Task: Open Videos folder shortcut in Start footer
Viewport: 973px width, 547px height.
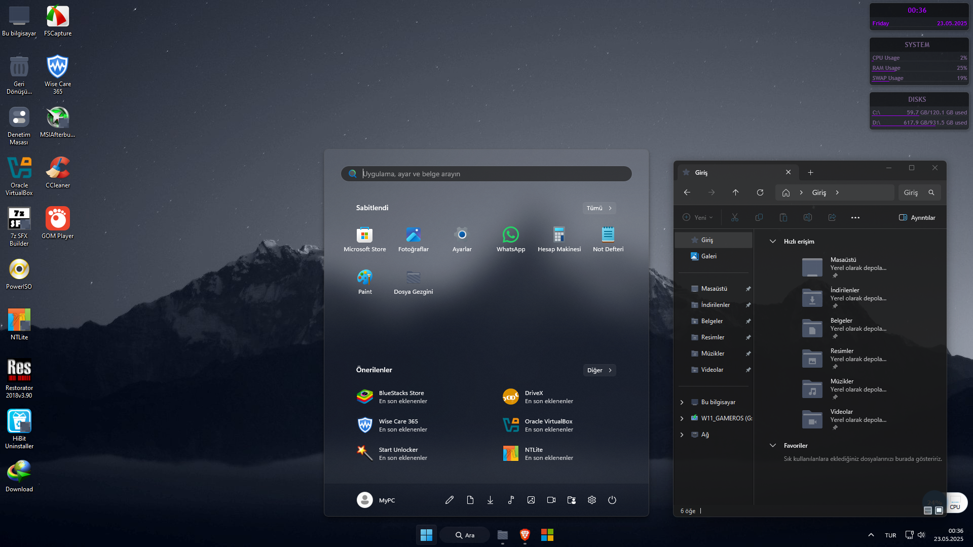Action: tap(551, 500)
